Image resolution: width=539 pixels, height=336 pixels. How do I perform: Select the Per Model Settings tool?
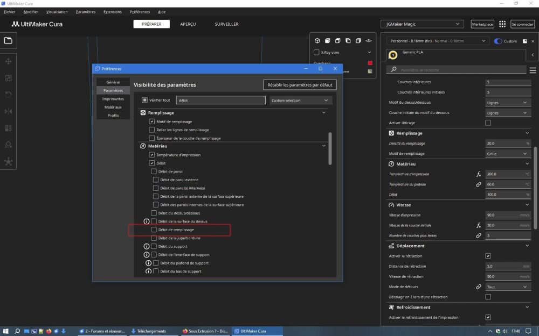point(8,128)
